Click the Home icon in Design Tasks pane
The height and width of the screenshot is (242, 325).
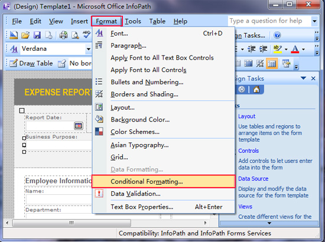click(x=256, y=90)
